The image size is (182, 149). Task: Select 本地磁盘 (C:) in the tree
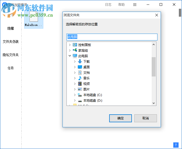tap(93, 95)
